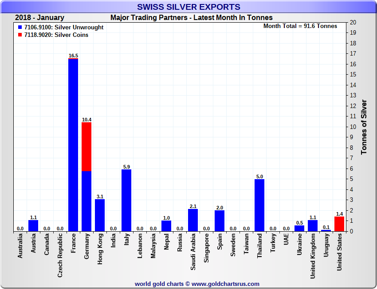The width and height of the screenshot is (377, 289).
Task: Click the 'Major Trading Partners' subtitle
Action: coord(149,18)
